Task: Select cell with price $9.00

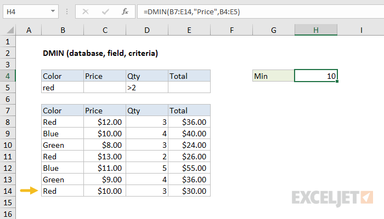Action: coord(105,180)
